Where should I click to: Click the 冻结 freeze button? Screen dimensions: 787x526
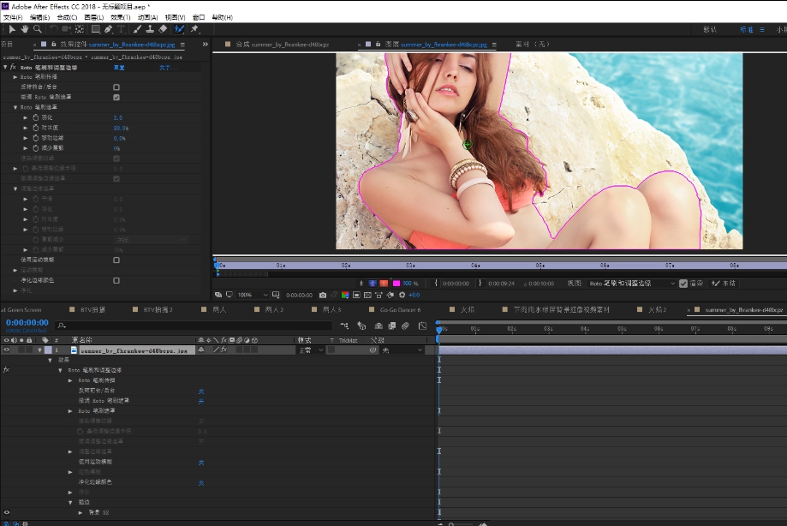click(x=722, y=284)
